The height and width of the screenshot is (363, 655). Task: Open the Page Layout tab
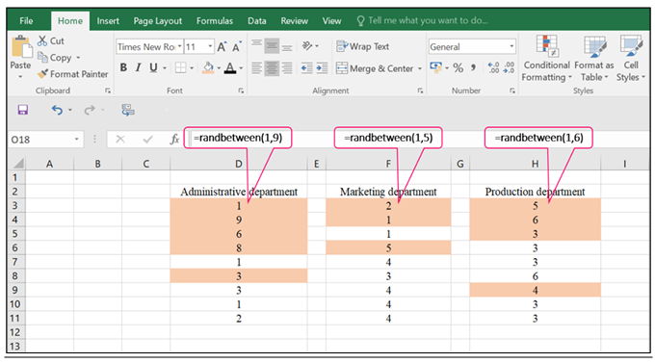coord(157,21)
